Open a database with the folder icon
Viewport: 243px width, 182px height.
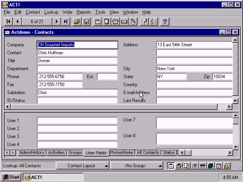77,22
